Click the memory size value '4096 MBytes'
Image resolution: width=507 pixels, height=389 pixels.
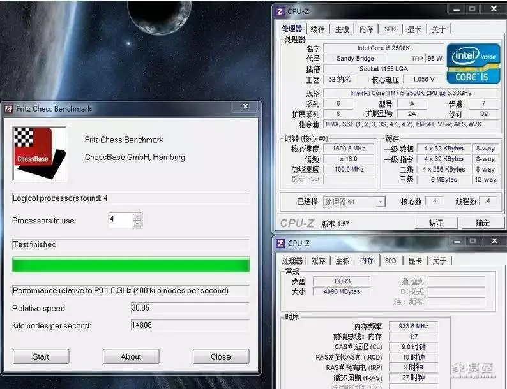342,291
